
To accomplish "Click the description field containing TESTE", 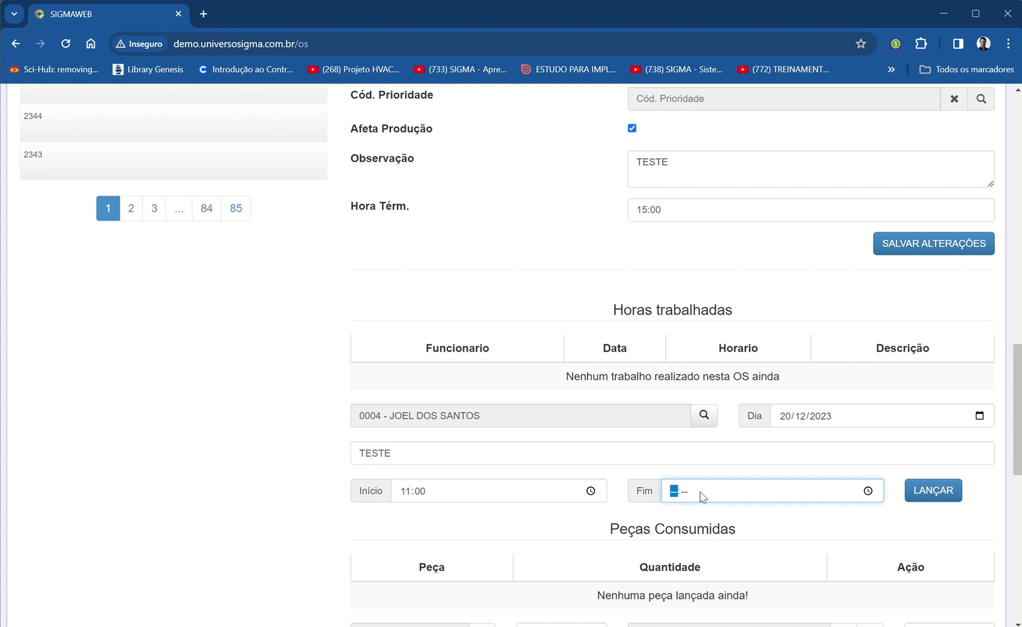I will pyautogui.click(x=672, y=453).
